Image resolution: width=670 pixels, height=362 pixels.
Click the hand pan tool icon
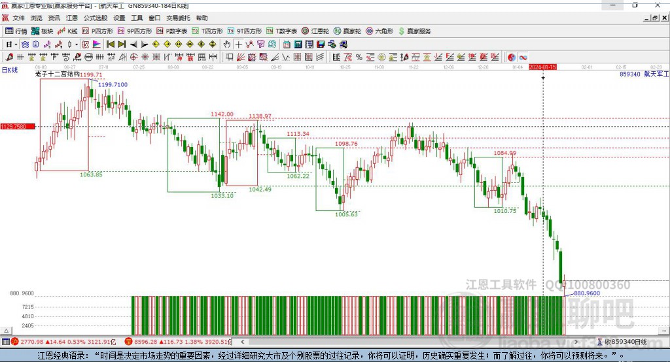click(x=227, y=44)
